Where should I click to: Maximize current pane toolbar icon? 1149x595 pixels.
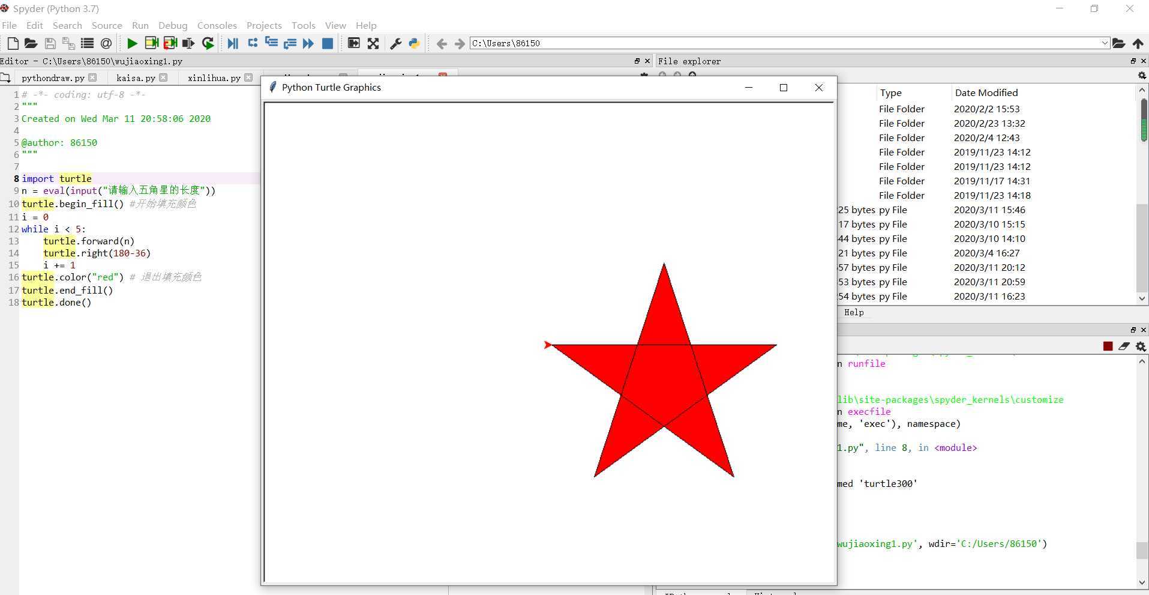pyautogui.click(x=354, y=43)
